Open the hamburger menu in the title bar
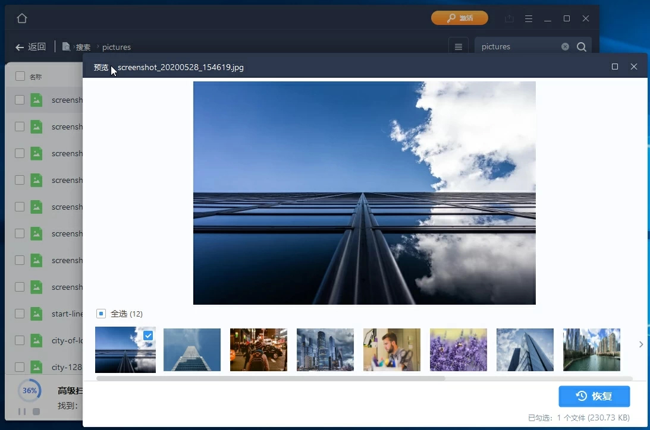 point(528,18)
